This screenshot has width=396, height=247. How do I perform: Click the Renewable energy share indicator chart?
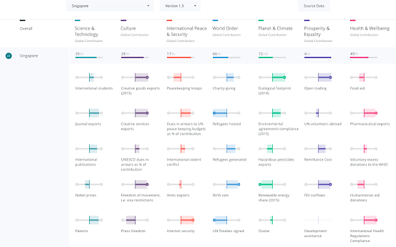[272, 184]
